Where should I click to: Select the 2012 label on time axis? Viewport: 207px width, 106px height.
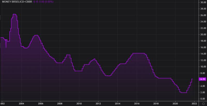(98, 103)
